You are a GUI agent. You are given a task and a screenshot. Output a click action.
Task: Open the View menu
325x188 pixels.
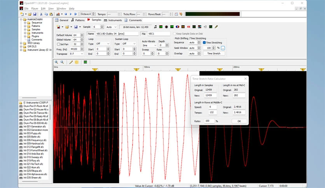(51, 9)
